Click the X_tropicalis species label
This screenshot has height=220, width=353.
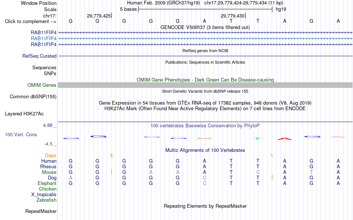click(44, 195)
